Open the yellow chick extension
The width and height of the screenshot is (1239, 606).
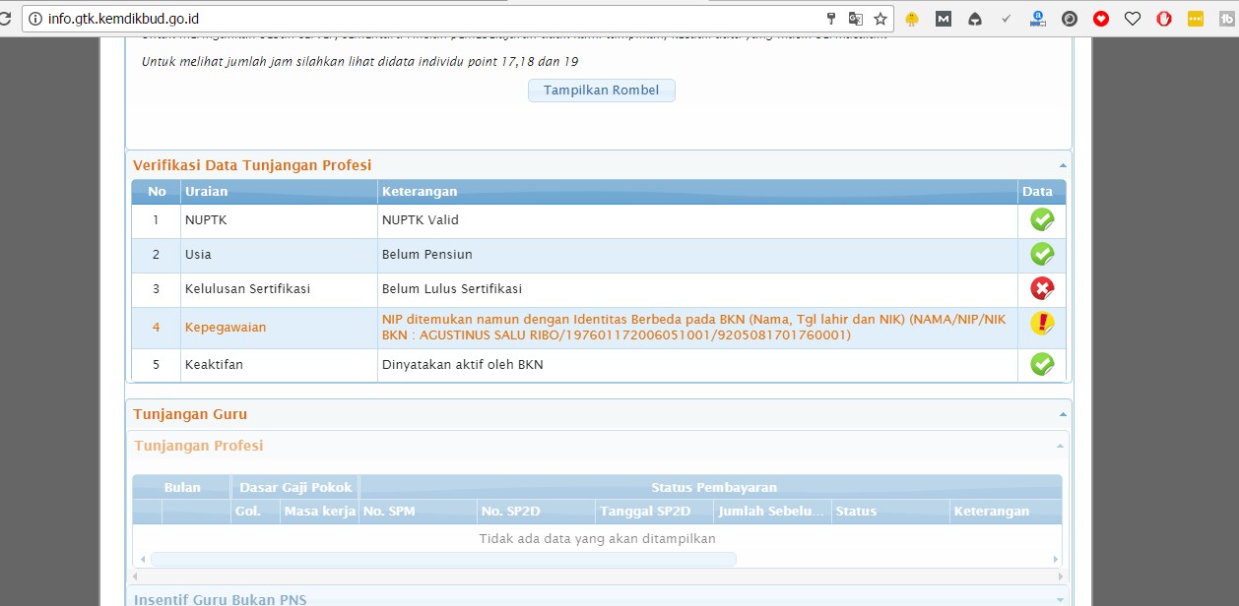click(912, 18)
